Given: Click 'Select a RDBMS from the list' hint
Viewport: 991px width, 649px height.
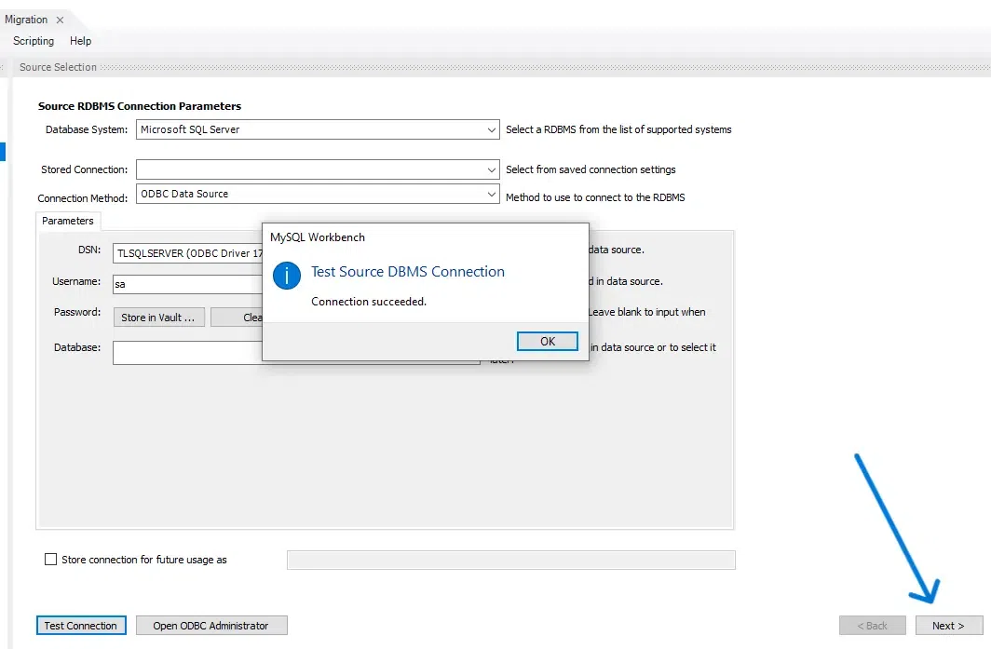Looking at the screenshot, I should pos(618,129).
